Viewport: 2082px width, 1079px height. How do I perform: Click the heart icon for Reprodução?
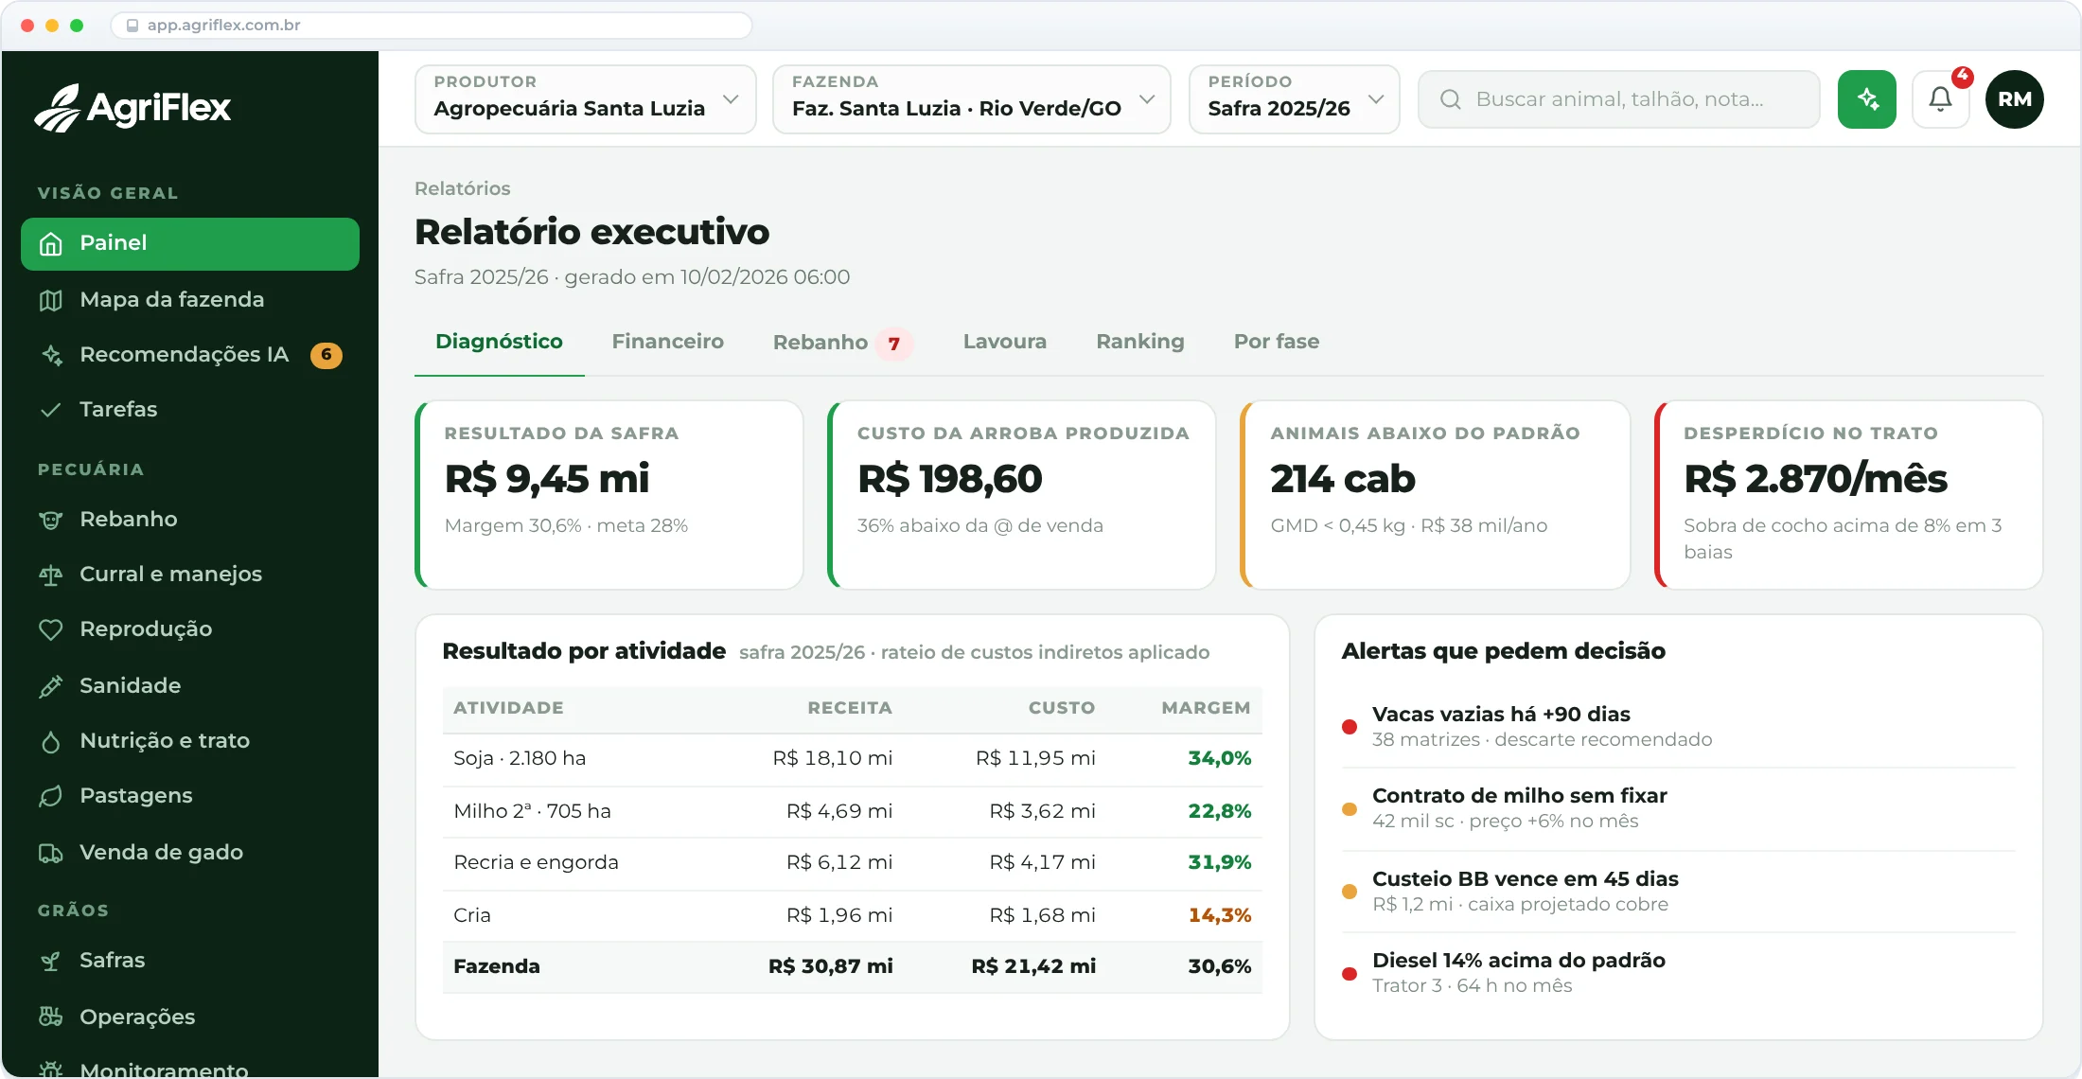51,629
